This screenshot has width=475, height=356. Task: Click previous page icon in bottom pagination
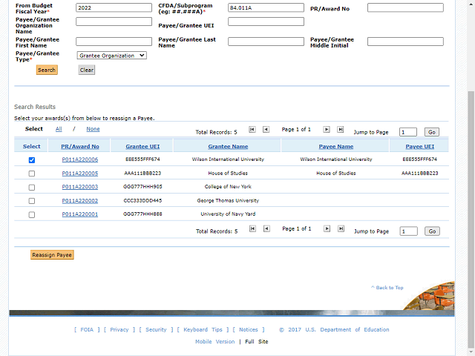(266, 229)
